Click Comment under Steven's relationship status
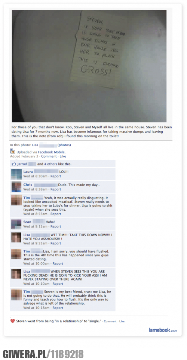Image resolution: width=187 pixels, height=360 pixels. [110, 321]
